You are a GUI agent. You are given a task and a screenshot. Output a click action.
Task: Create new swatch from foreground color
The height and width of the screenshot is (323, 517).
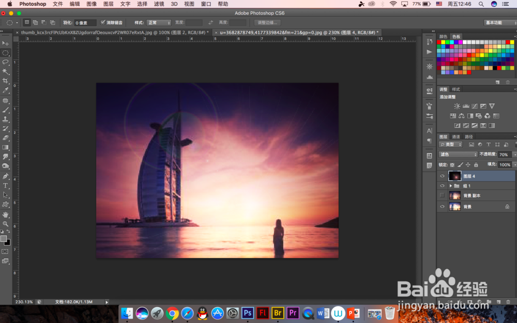(x=497, y=82)
